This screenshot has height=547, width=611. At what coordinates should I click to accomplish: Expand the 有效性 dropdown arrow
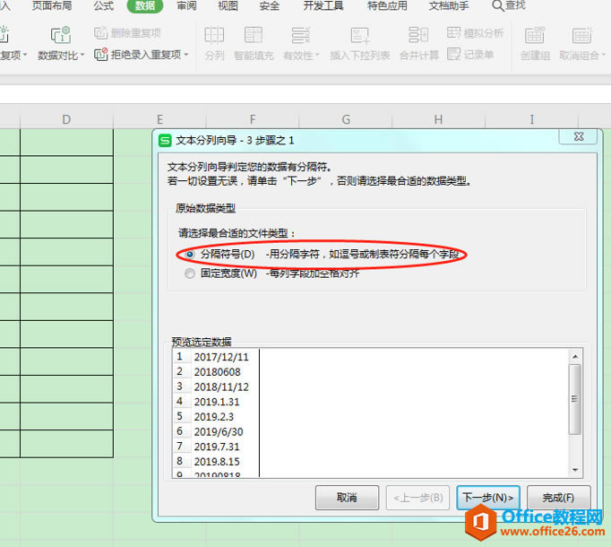pyautogui.click(x=317, y=55)
